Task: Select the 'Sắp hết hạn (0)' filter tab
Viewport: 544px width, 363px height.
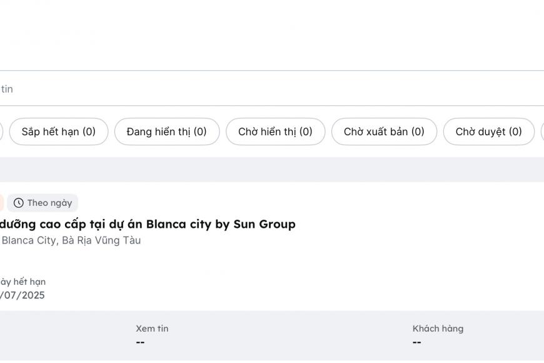Action: click(x=59, y=131)
